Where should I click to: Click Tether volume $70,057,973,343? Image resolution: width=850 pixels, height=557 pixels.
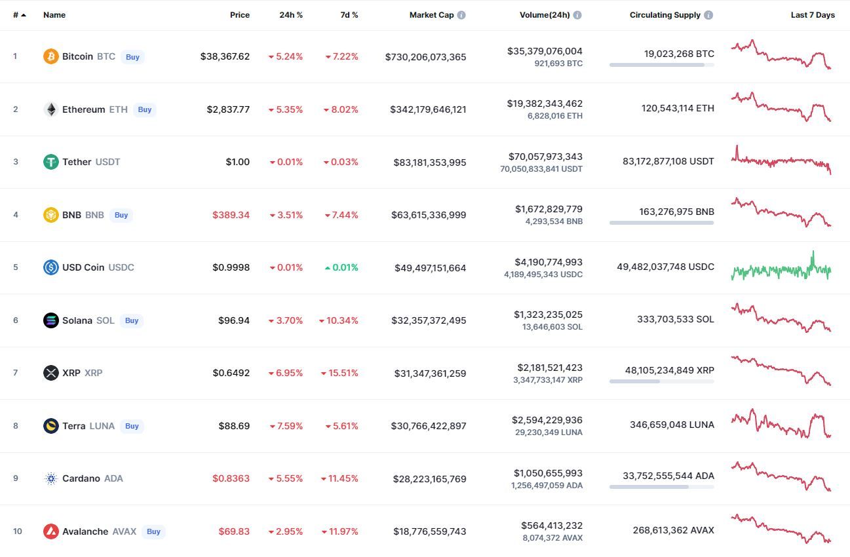coord(545,157)
